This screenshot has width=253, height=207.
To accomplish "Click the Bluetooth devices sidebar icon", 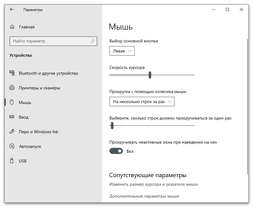I will pyautogui.click(x=12, y=73).
